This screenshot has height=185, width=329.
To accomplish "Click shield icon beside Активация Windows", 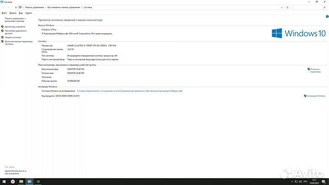I will pos(305,96).
